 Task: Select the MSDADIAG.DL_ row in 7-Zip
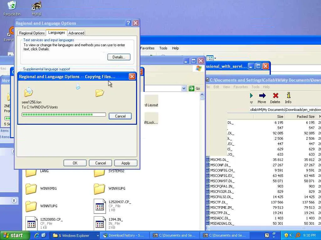(263, 223)
